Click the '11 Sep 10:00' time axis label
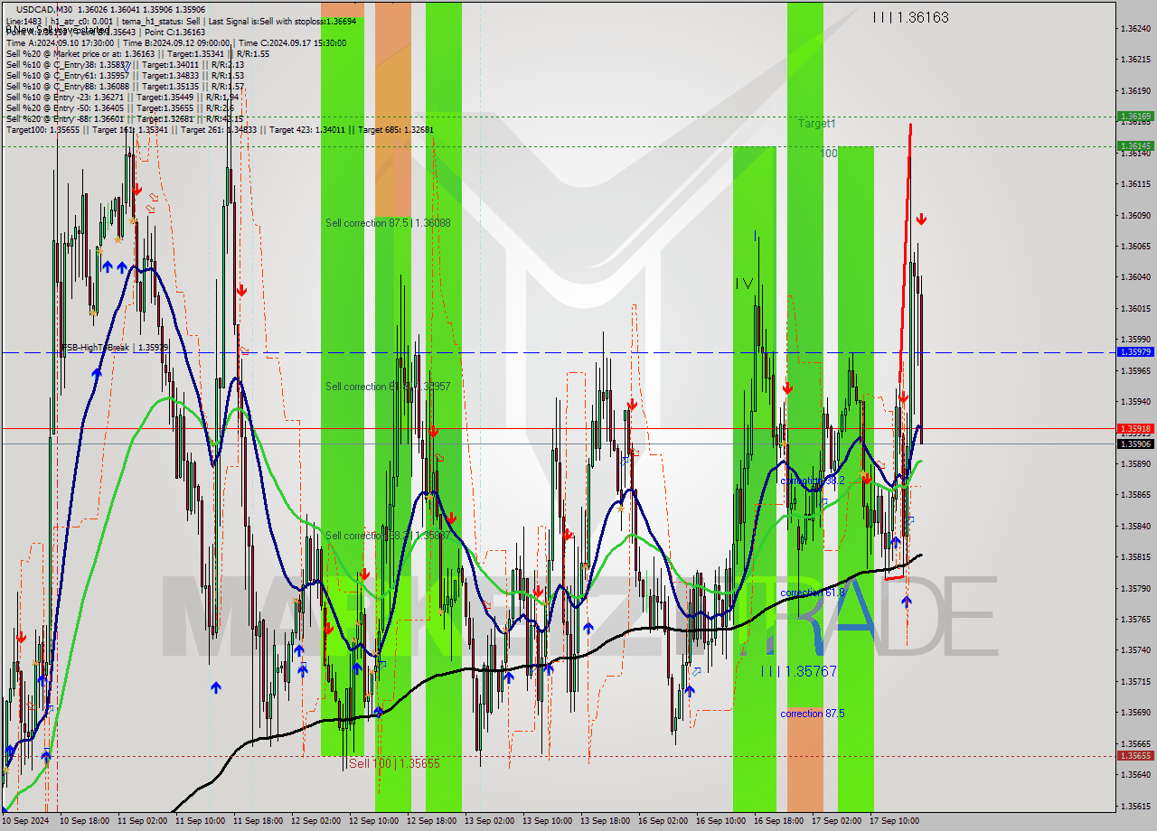Viewport: 1157px width, 831px height. [x=200, y=821]
